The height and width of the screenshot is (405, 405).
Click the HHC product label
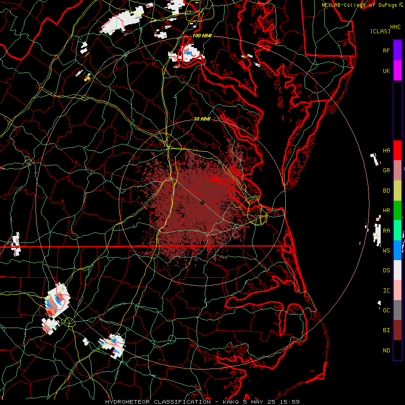[x=396, y=27]
